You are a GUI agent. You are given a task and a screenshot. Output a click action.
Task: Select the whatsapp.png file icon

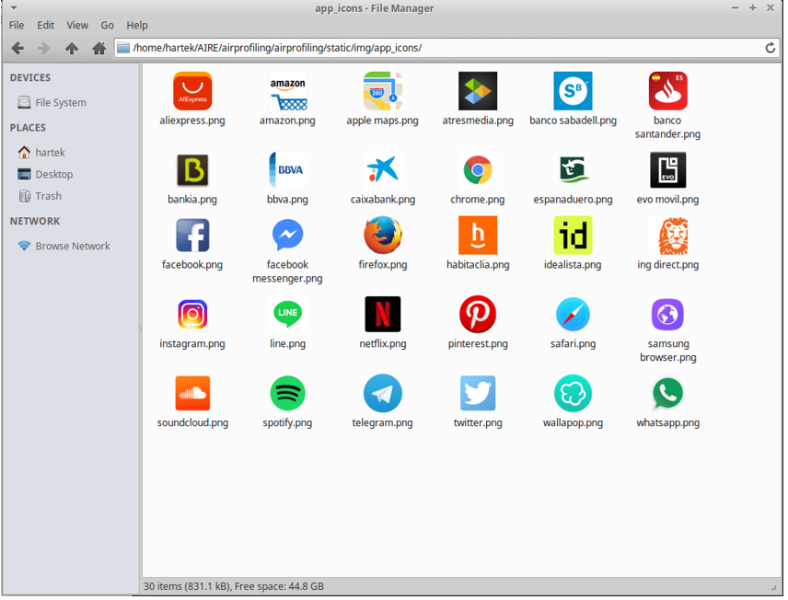[x=667, y=394]
